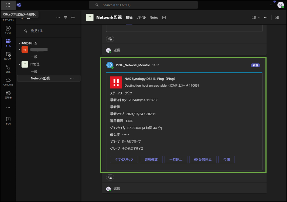Switch to the ファイル tab
287x202 pixels.
click(x=141, y=17)
